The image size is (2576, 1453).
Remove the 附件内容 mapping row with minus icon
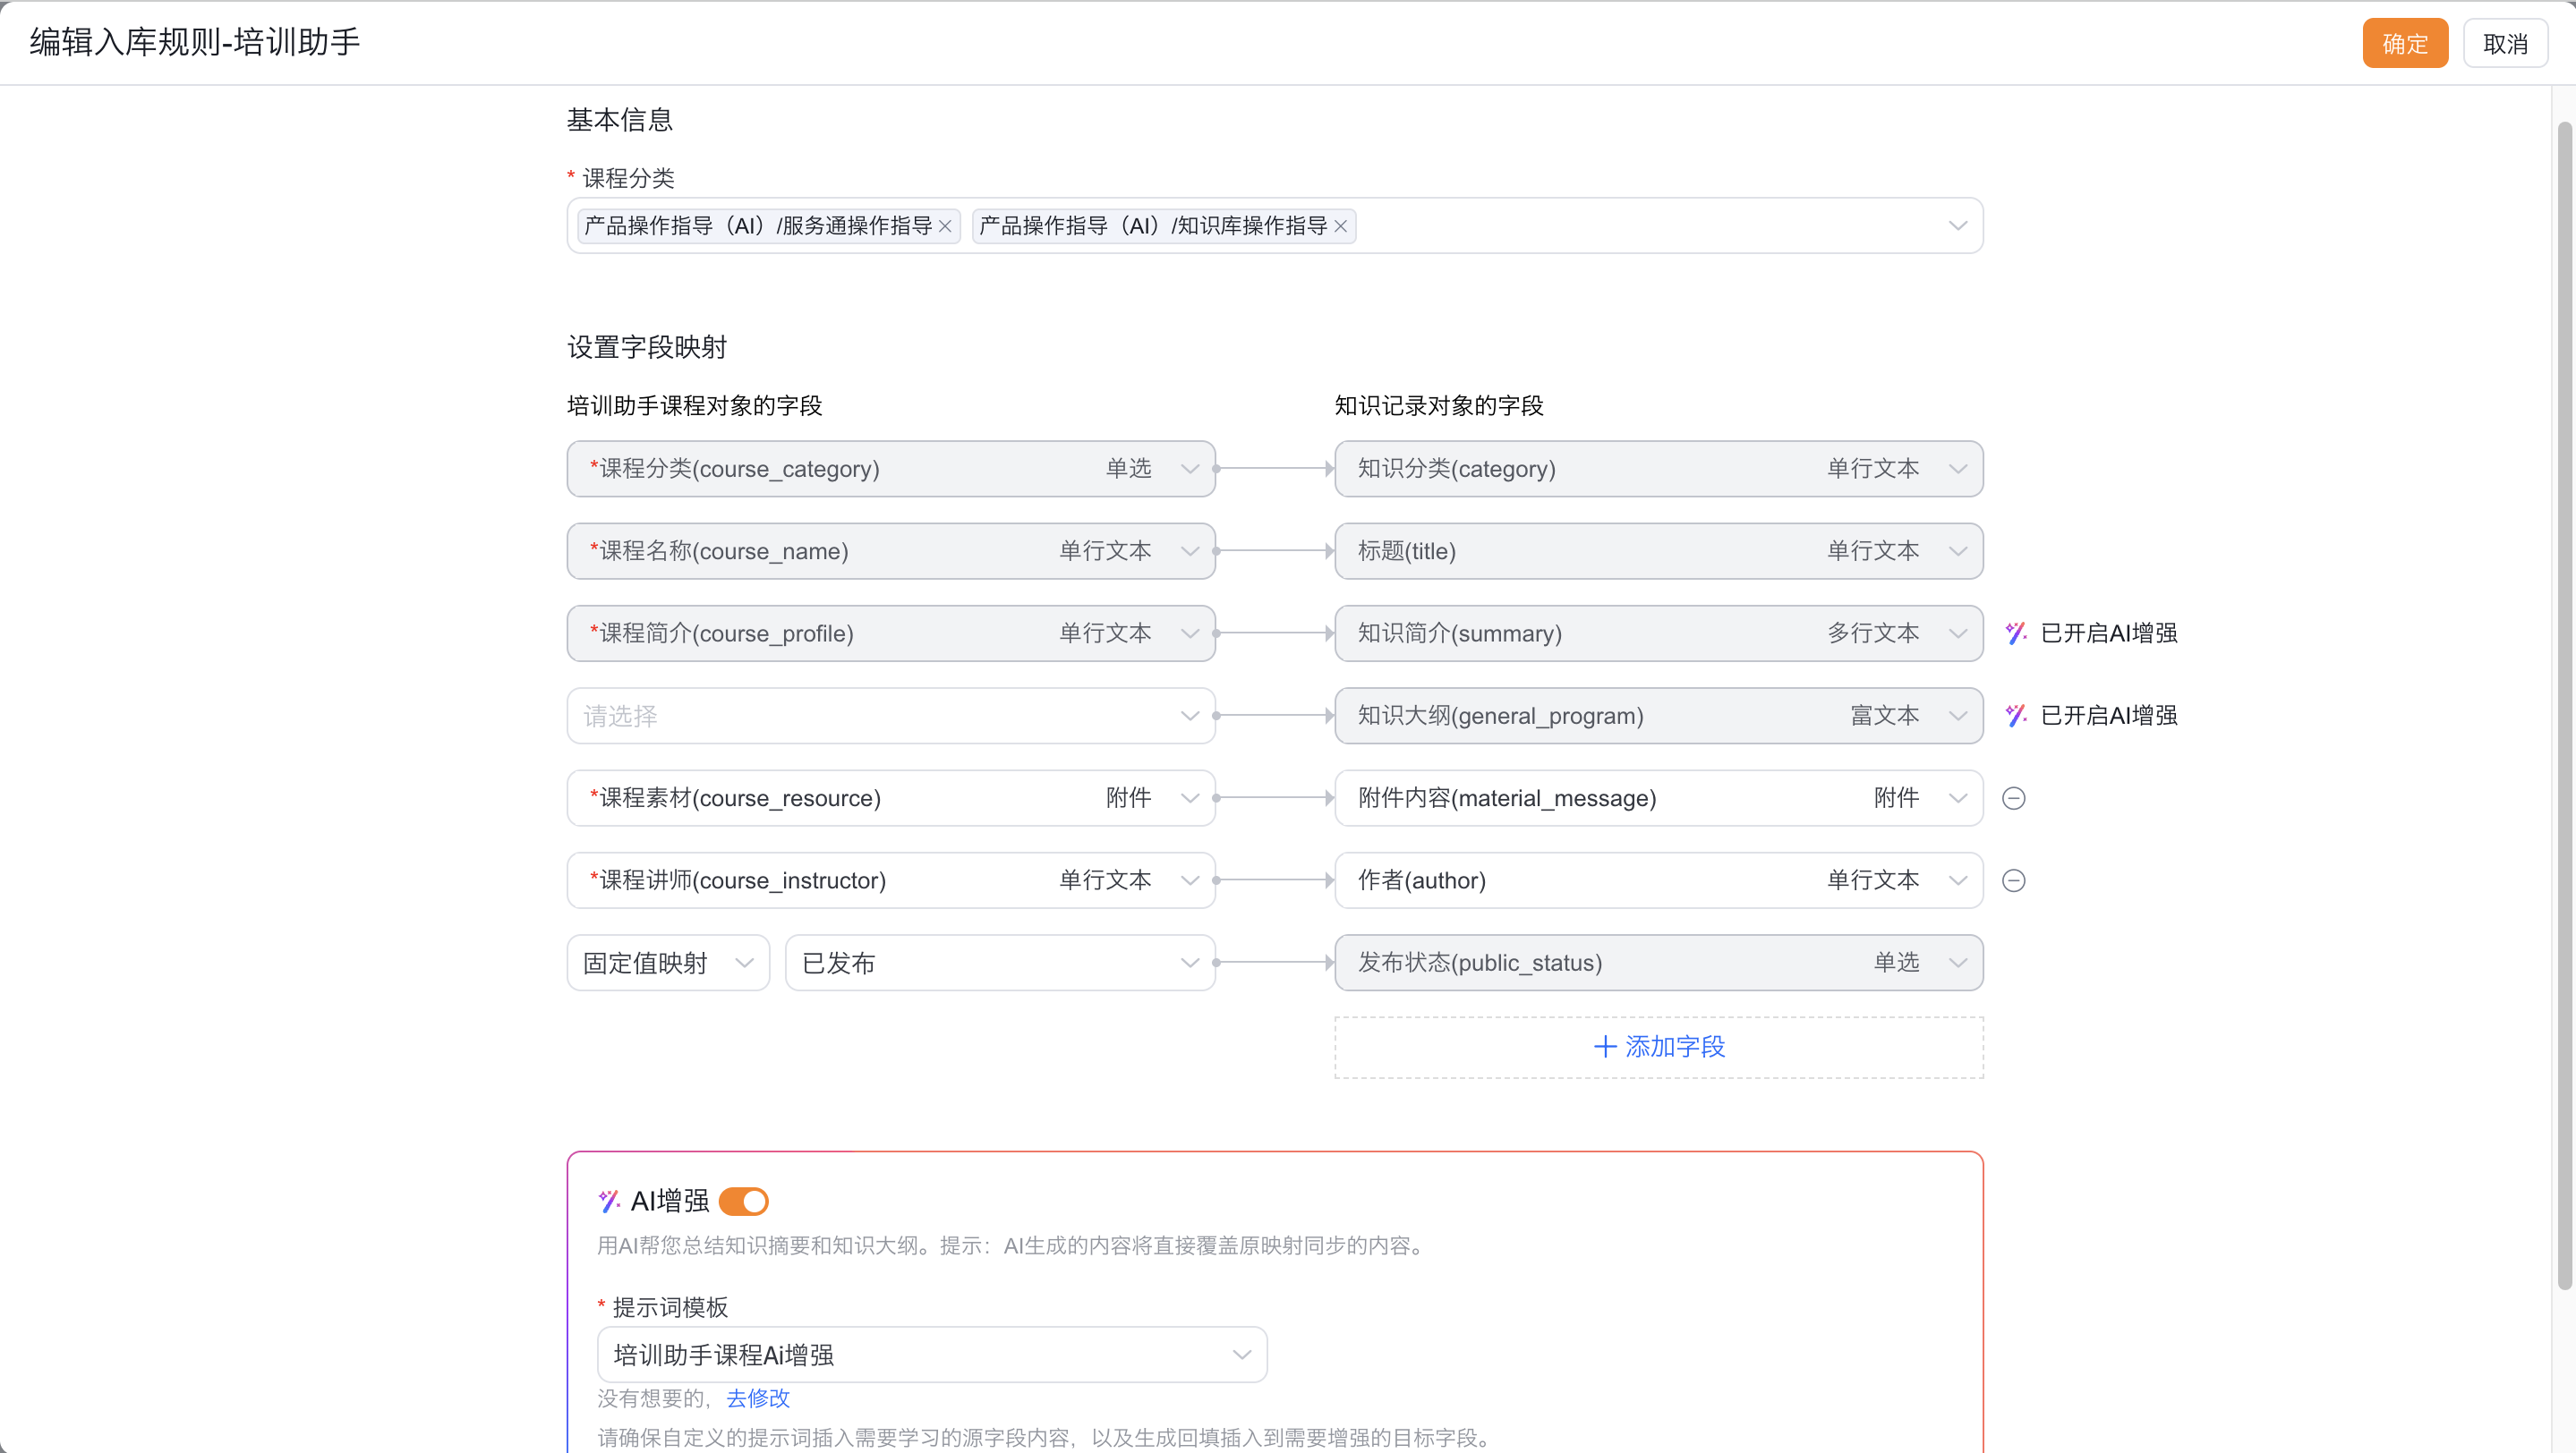(2014, 797)
